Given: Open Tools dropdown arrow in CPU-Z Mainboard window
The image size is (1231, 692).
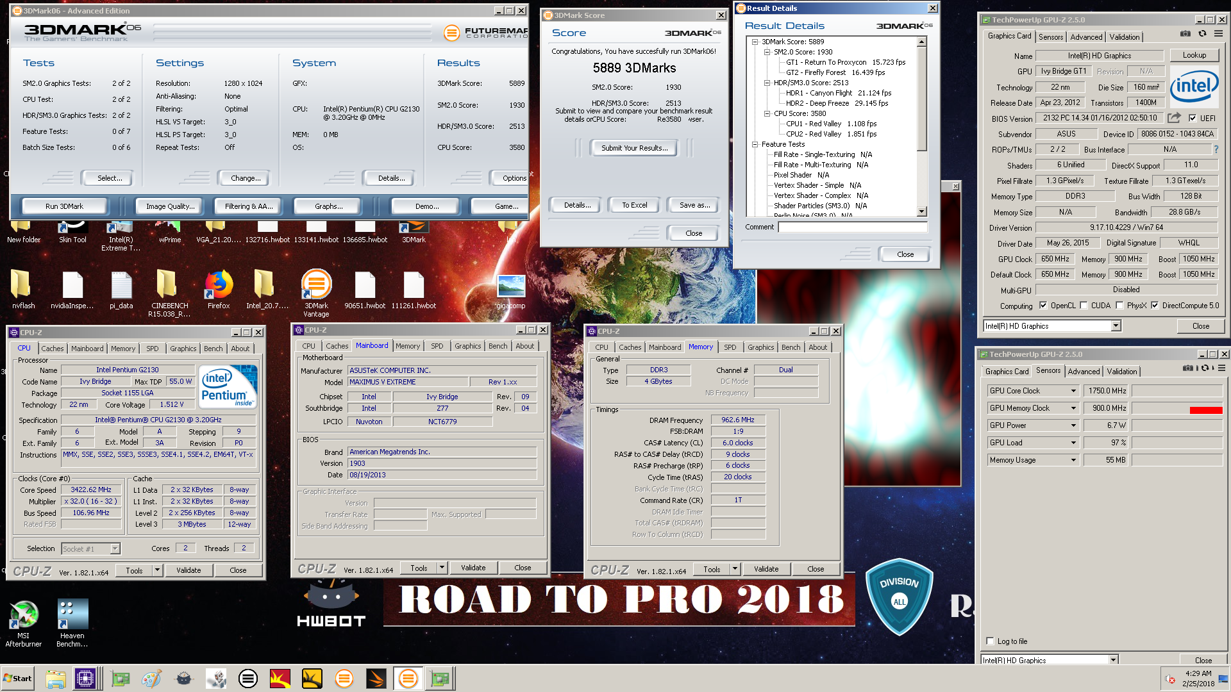Looking at the screenshot, I should [x=441, y=568].
